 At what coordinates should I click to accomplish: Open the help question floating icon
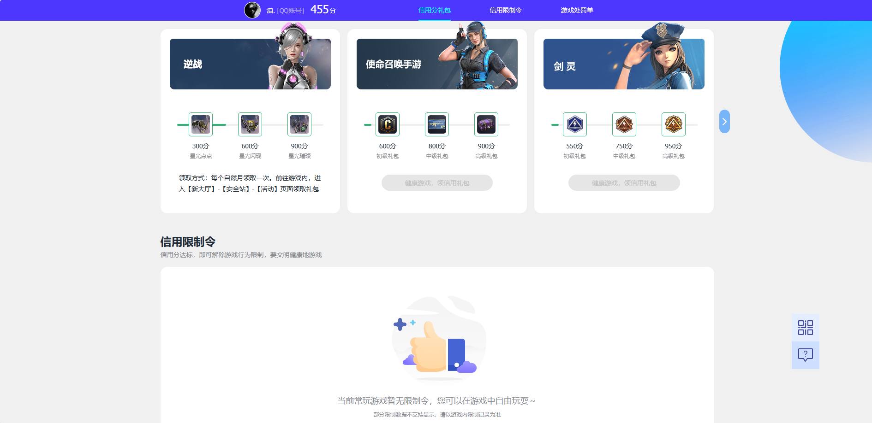pyautogui.click(x=806, y=355)
